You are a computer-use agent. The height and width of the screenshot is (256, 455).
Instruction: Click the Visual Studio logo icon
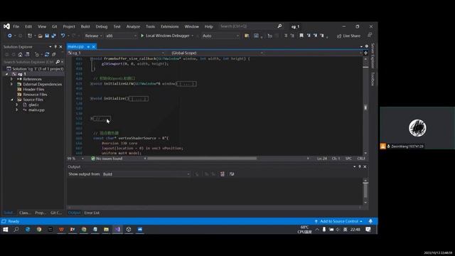coord(6,26)
